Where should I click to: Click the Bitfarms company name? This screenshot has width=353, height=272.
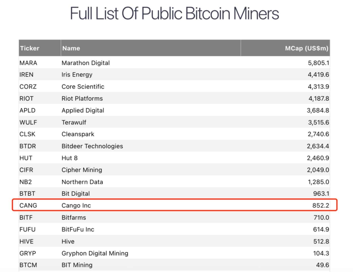tap(74, 217)
